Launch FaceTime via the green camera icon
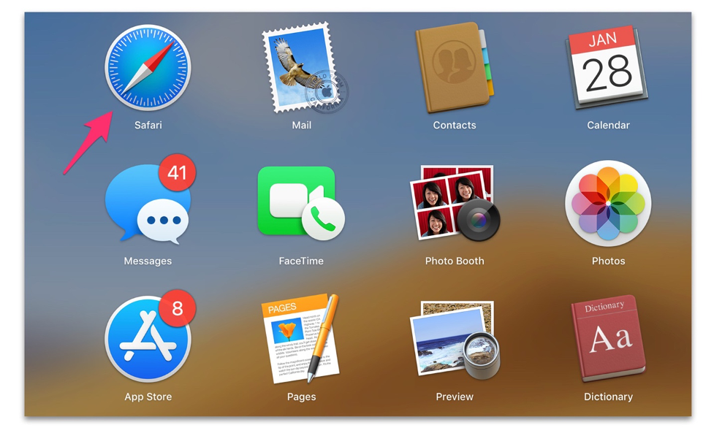 click(301, 203)
